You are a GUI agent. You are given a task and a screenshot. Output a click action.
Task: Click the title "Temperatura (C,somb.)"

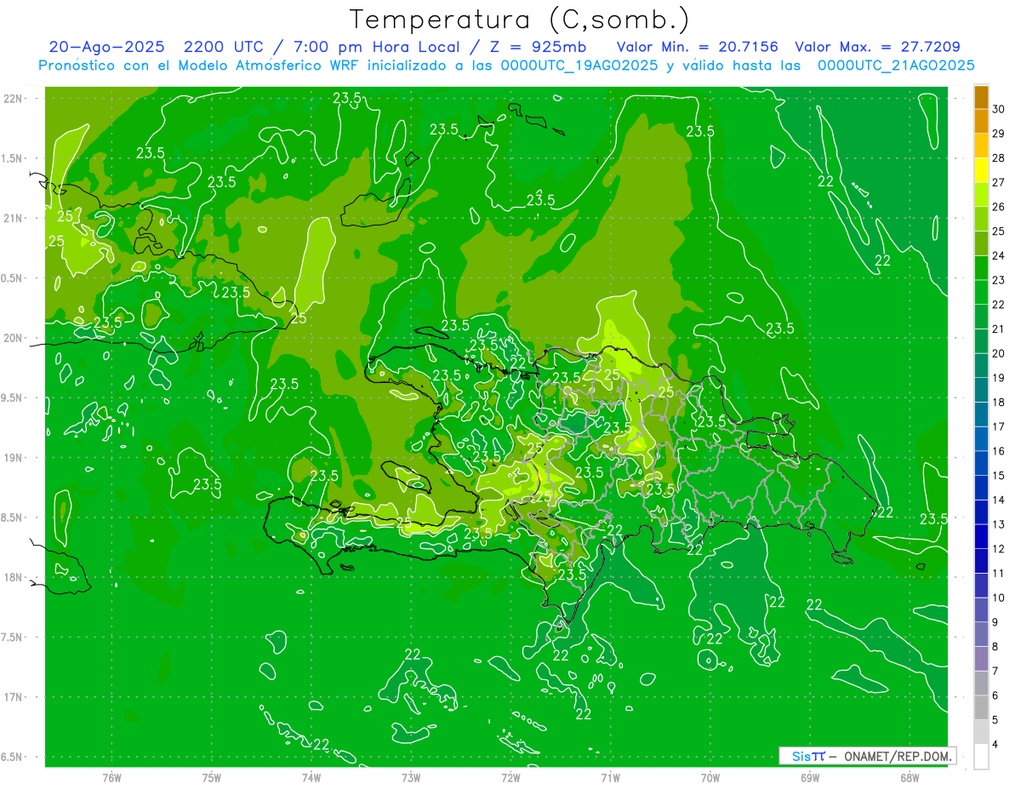tap(519, 20)
